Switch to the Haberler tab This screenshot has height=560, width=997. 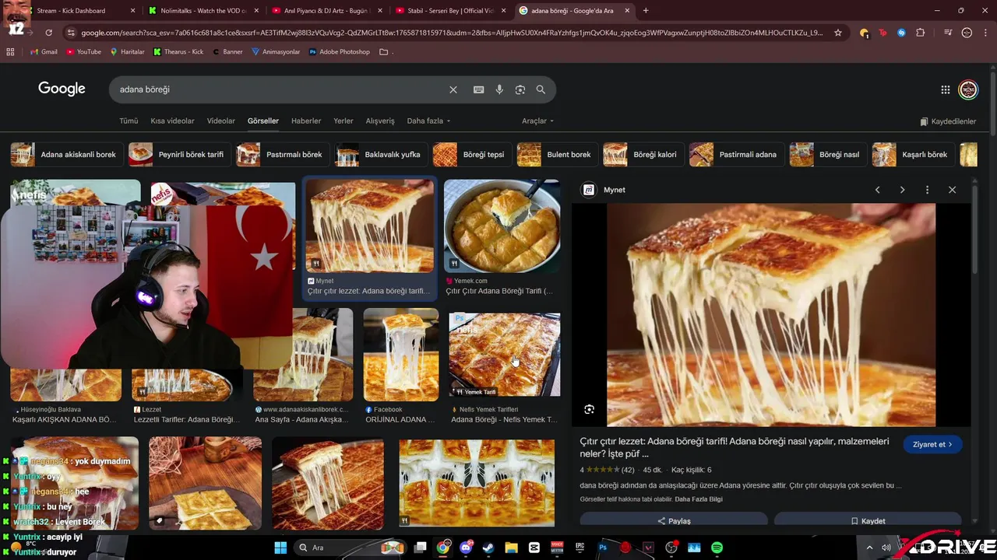306,121
